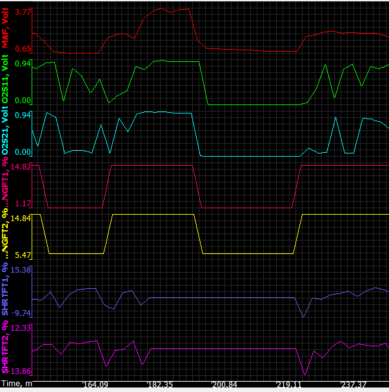The image size is (389, 392).
Task: Select the green O2S11, Volt channel label
Action: pyautogui.click(x=5, y=81)
